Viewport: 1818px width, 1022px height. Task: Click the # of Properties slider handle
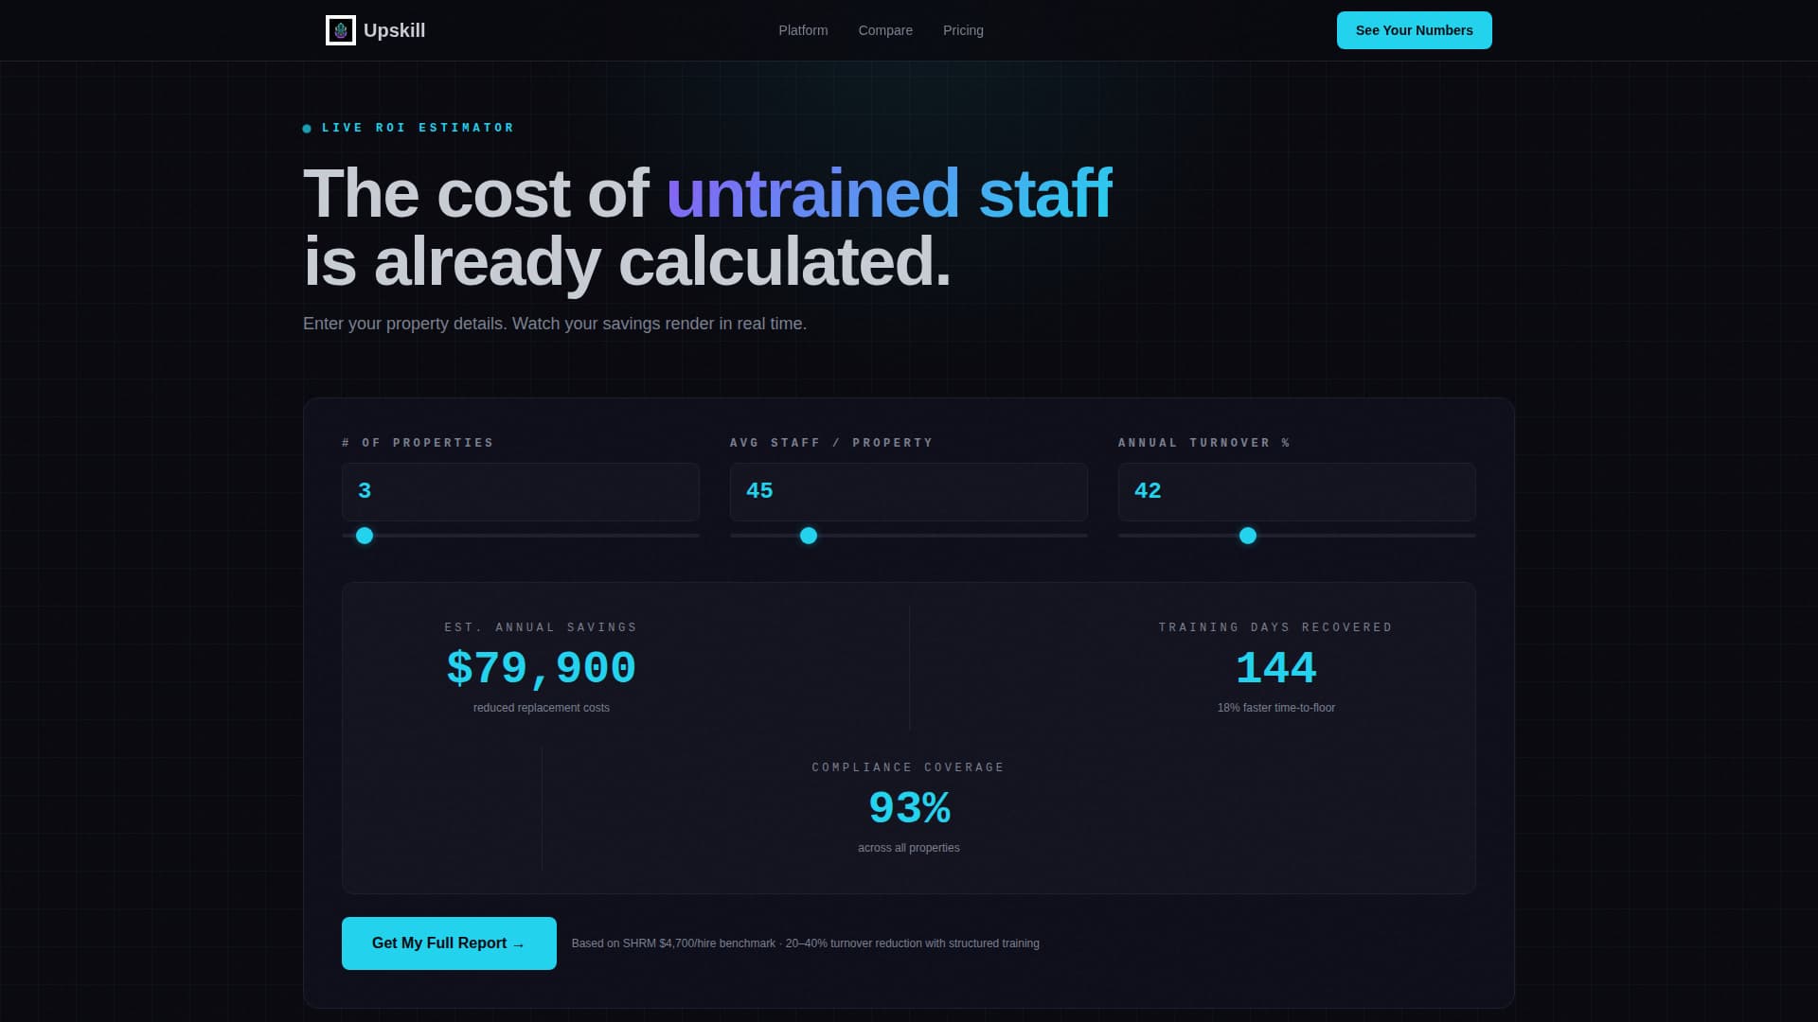pyautogui.click(x=365, y=536)
